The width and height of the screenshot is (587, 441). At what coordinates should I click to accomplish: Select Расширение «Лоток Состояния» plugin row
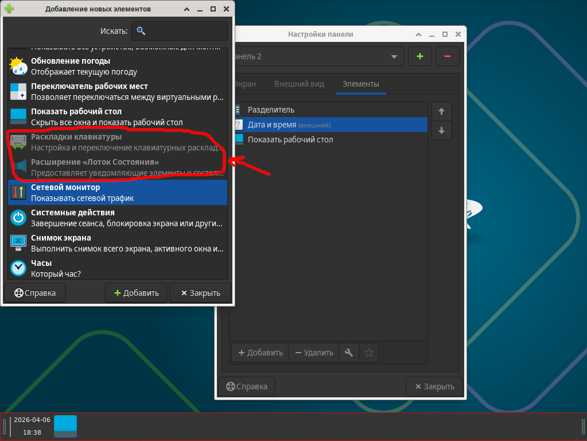coord(118,167)
